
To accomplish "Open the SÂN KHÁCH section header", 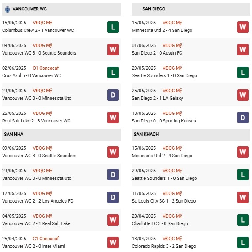I will [191, 135].
